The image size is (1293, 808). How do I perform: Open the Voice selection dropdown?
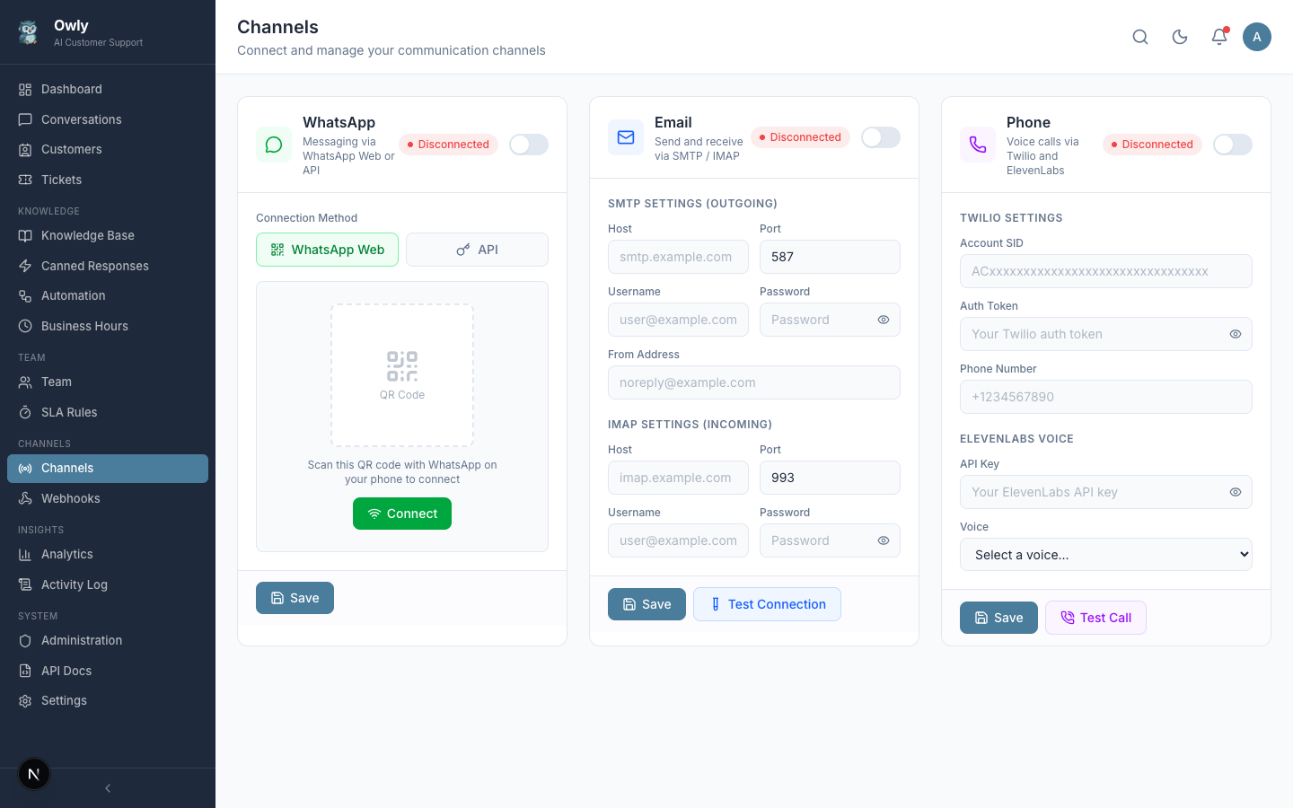pyautogui.click(x=1105, y=554)
